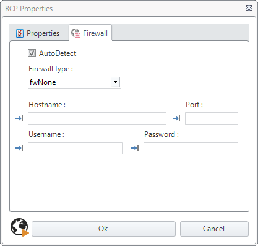Focus the Port input field
The image size is (258, 246).
(x=212, y=118)
